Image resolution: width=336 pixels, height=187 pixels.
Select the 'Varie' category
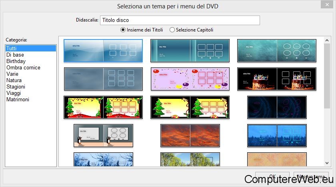tap(31, 74)
